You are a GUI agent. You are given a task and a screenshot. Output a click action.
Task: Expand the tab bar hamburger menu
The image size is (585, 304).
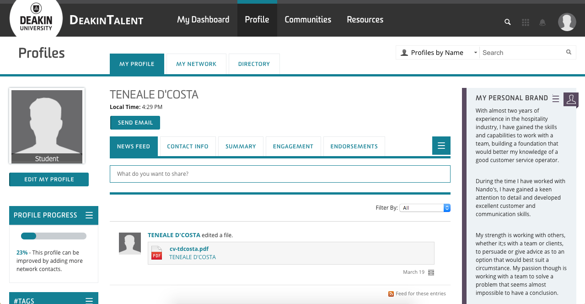coord(441,146)
